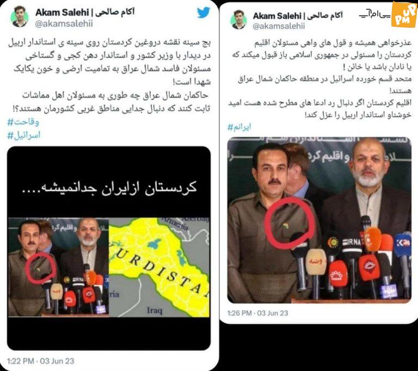Open the #اسرائیل hashtag
418x371 pixels.
[x=24, y=135]
